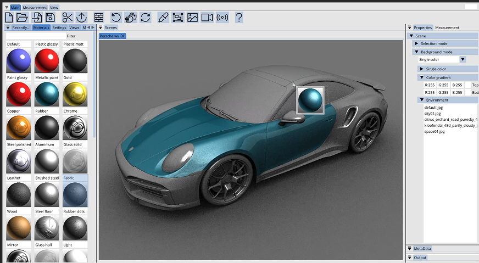The width and height of the screenshot is (479, 263).
Task: Select the hand gesture tool icon
Action: tap(131, 18)
